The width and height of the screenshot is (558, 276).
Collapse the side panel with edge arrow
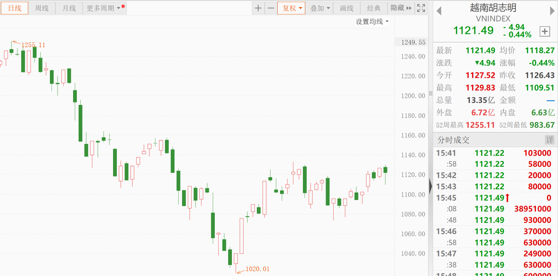(430, 187)
